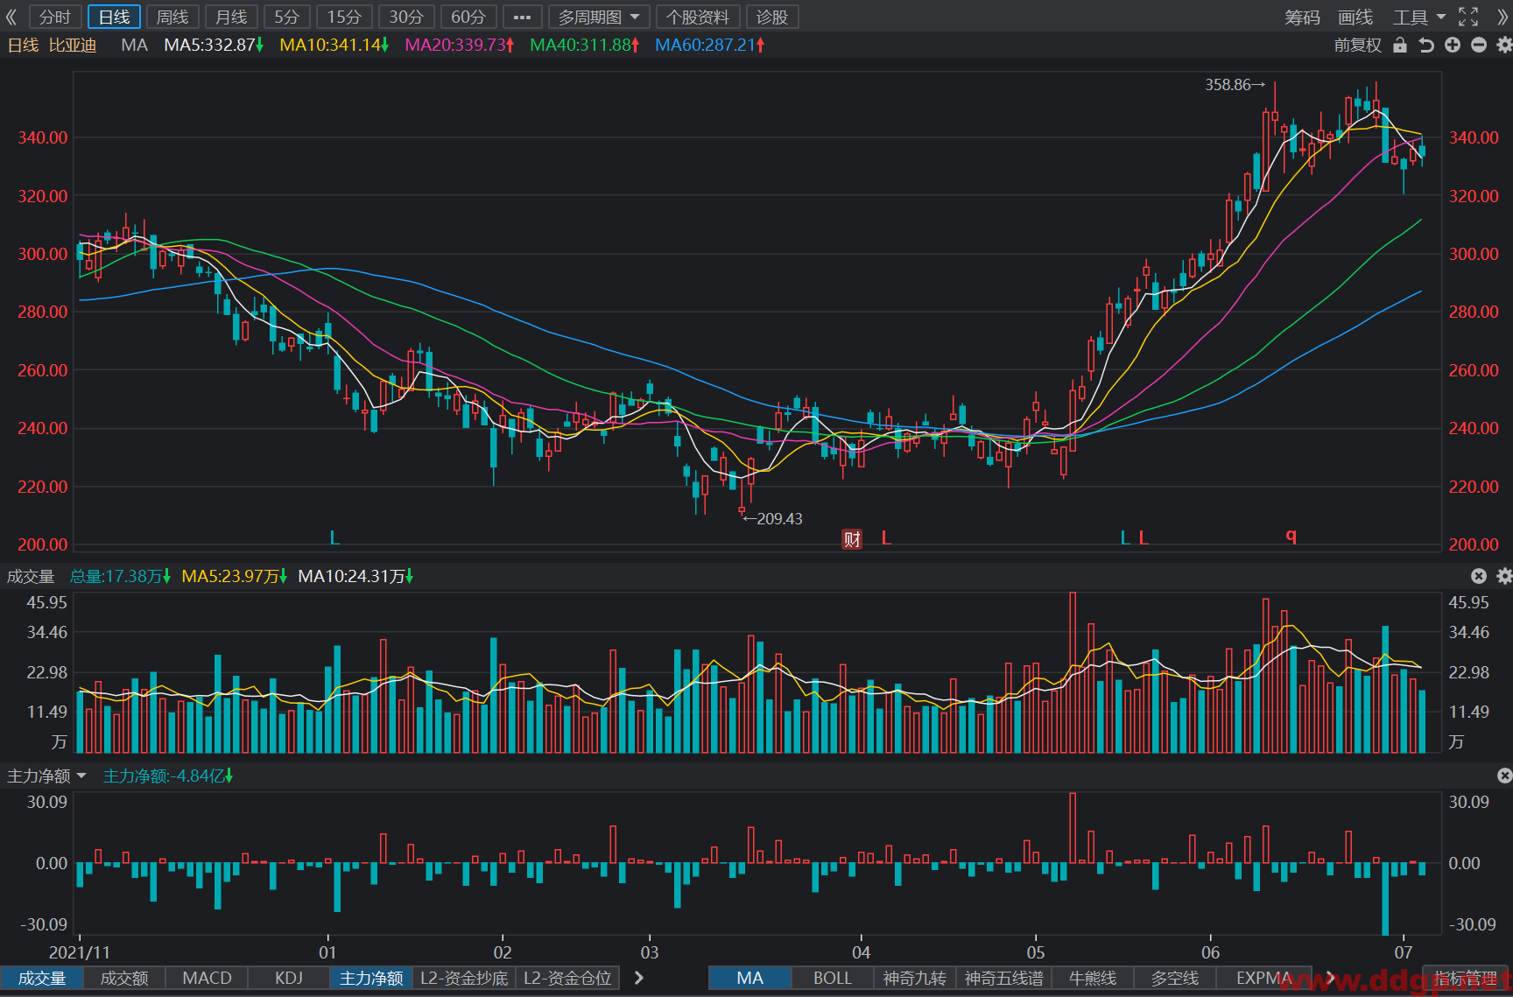Click the 358.86 high price label
Viewport: 1513px width, 997px height.
1235,85
